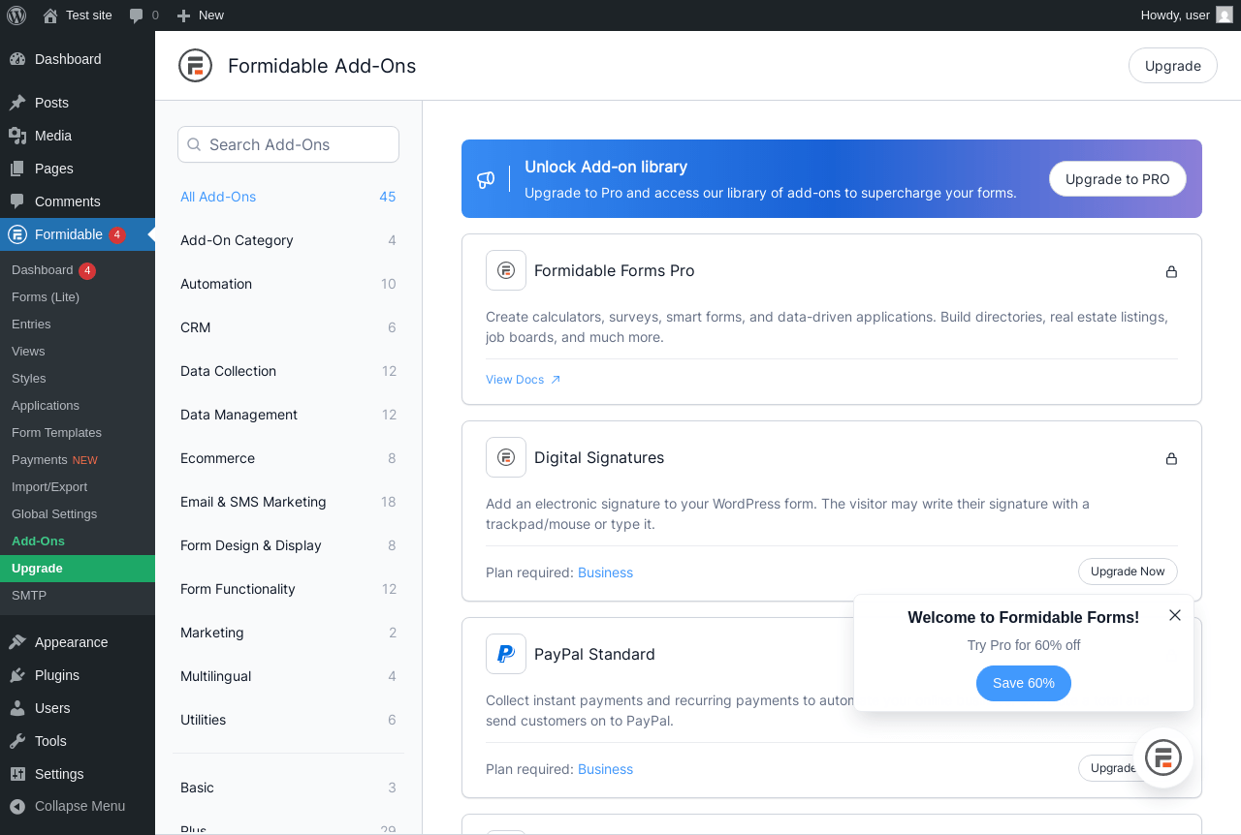Viewport: 1241px width, 835px height.
Task: Select the Automation add-on category
Action: [216, 284]
